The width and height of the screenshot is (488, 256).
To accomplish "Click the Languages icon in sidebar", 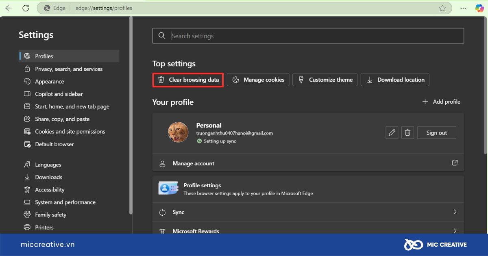I will [27, 165].
